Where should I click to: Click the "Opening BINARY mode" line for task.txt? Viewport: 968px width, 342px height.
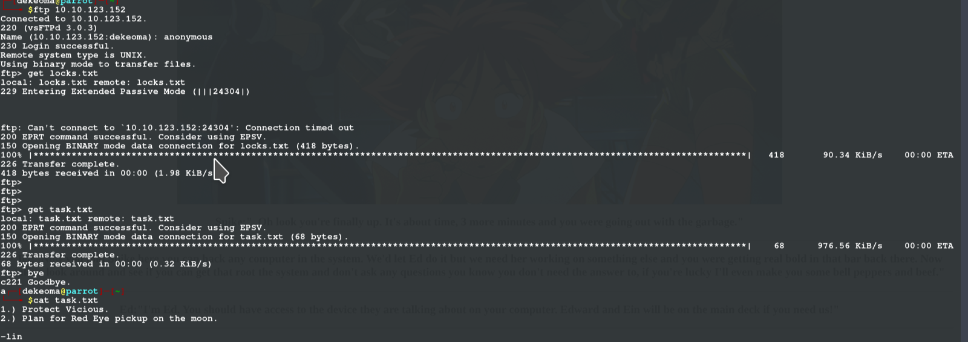(174, 237)
